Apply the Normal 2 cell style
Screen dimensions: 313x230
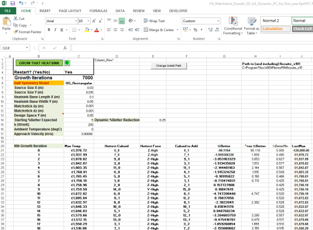276,20
